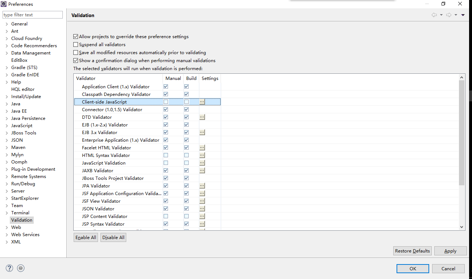Viewport: 472px width, 279px height.
Task: Open the Help question mark icon
Action: (9, 268)
